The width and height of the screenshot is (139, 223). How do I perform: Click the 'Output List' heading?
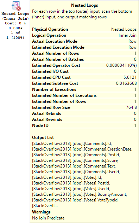43,137
